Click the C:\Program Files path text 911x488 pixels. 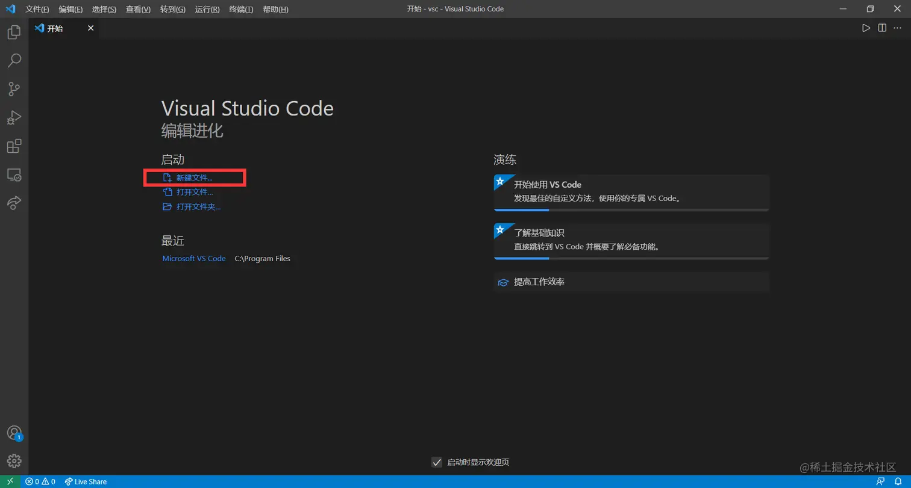pyautogui.click(x=263, y=259)
